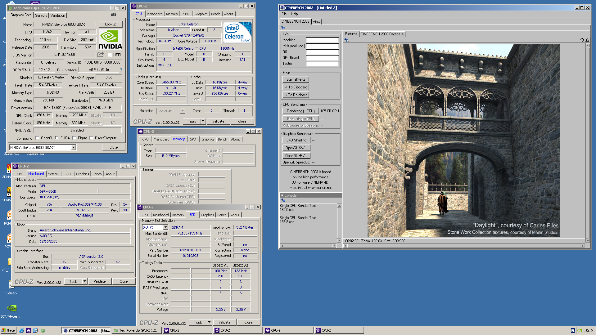Open the Socket #1 selection dropdown
Viewport: 596px width, 335px height.
(x=183, y=111)
